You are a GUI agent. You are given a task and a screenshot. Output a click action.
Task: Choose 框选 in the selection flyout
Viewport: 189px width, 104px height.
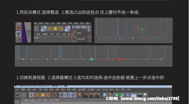click(79, 33)
